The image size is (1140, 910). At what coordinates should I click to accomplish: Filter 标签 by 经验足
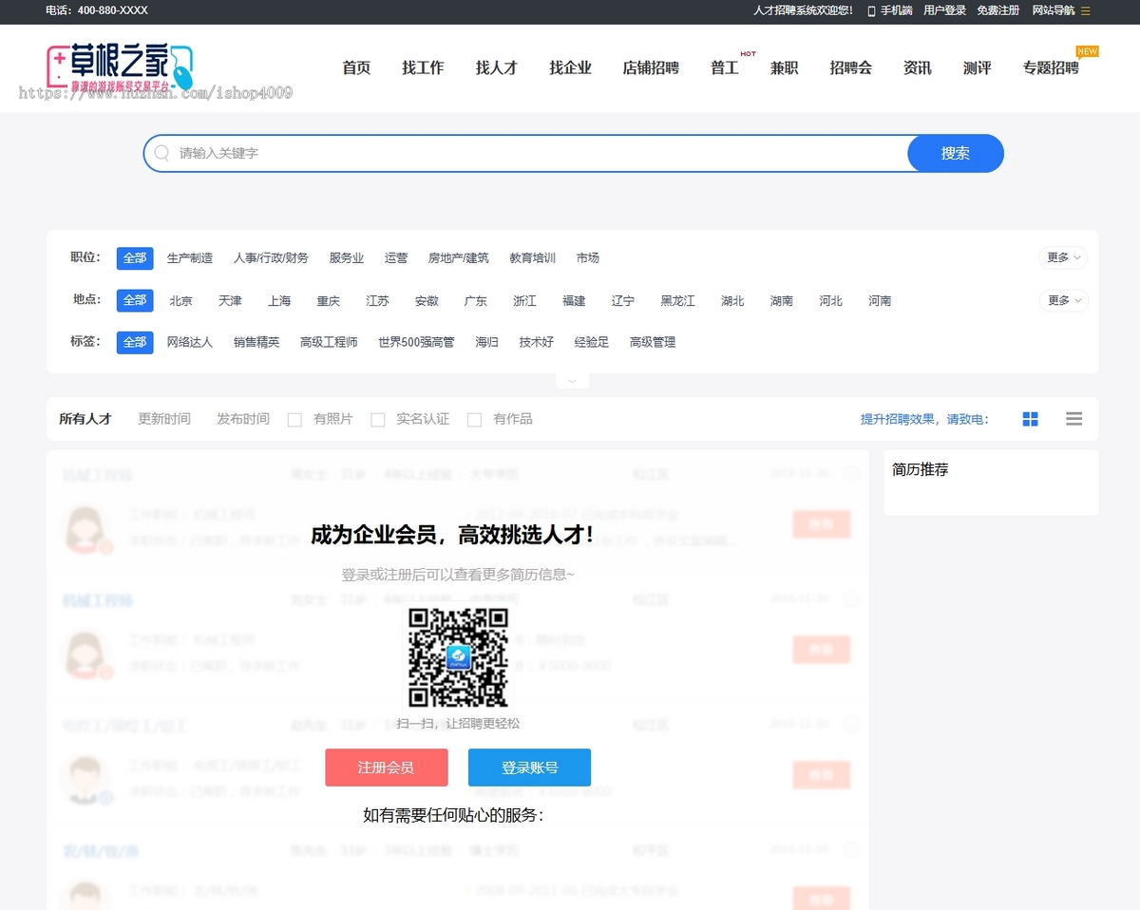tap(592, 342)
